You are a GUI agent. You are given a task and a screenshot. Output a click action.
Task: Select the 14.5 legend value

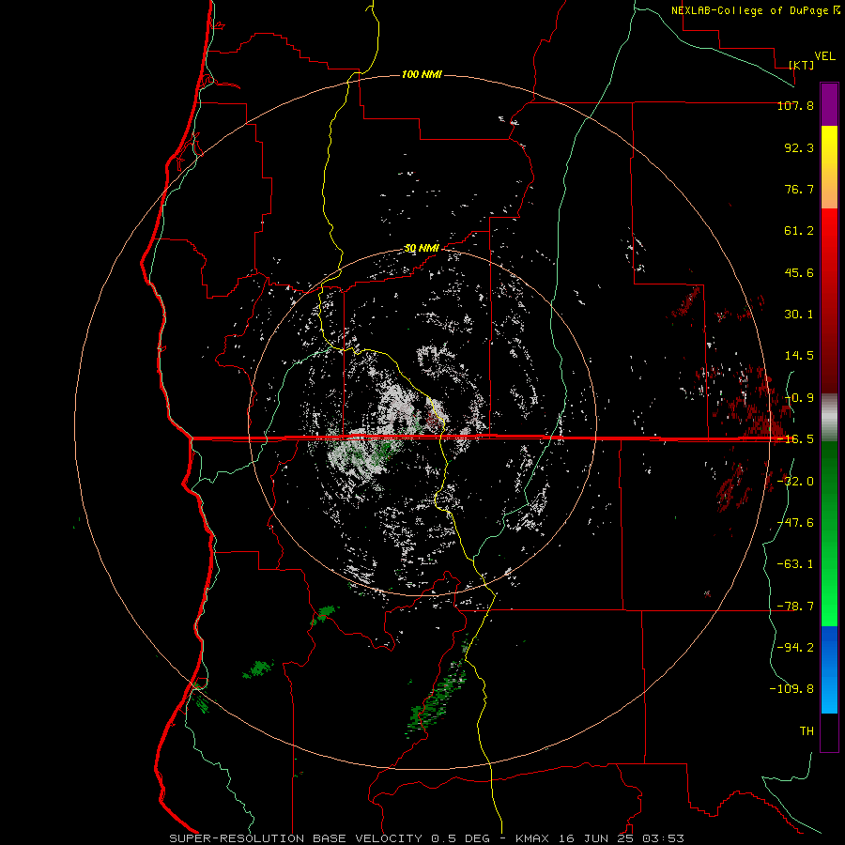point(799,356)
